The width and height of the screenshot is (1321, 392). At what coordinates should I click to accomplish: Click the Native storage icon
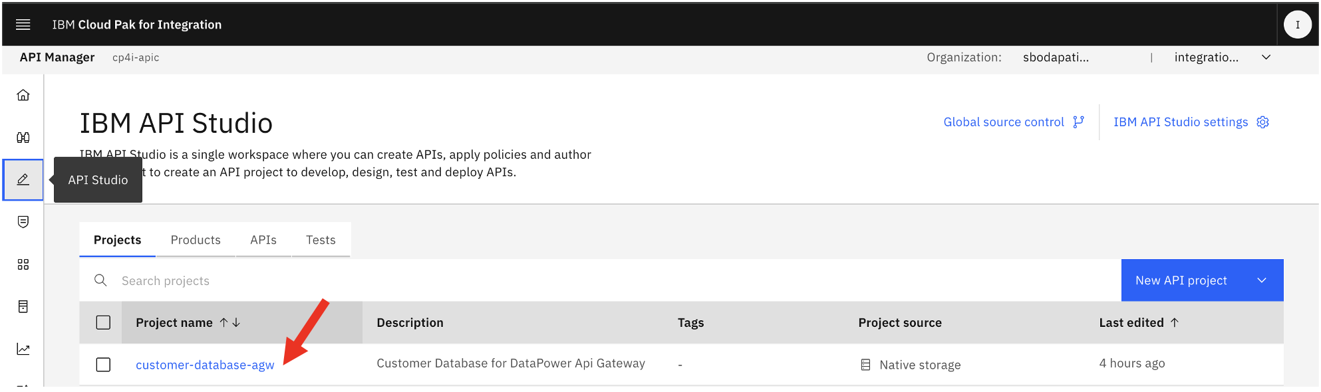(865, 365)
